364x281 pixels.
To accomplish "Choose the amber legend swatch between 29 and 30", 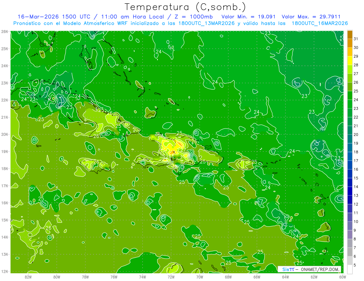I will (x=350, y=52).
